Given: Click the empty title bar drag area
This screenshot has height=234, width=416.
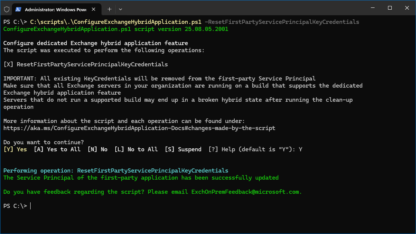Looking at the screenshot, I should (x=243, y=8).
